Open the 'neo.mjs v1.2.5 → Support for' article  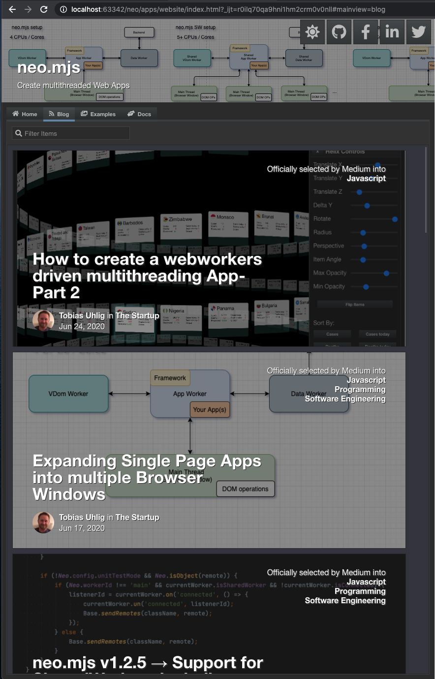click(148, 663)
